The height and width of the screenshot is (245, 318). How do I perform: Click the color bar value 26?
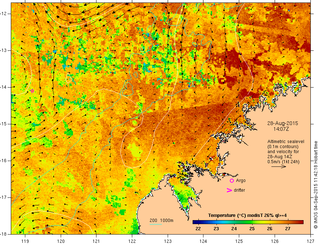click(270, 229)
